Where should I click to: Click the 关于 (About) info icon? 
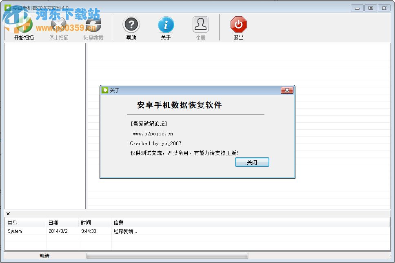166,25
